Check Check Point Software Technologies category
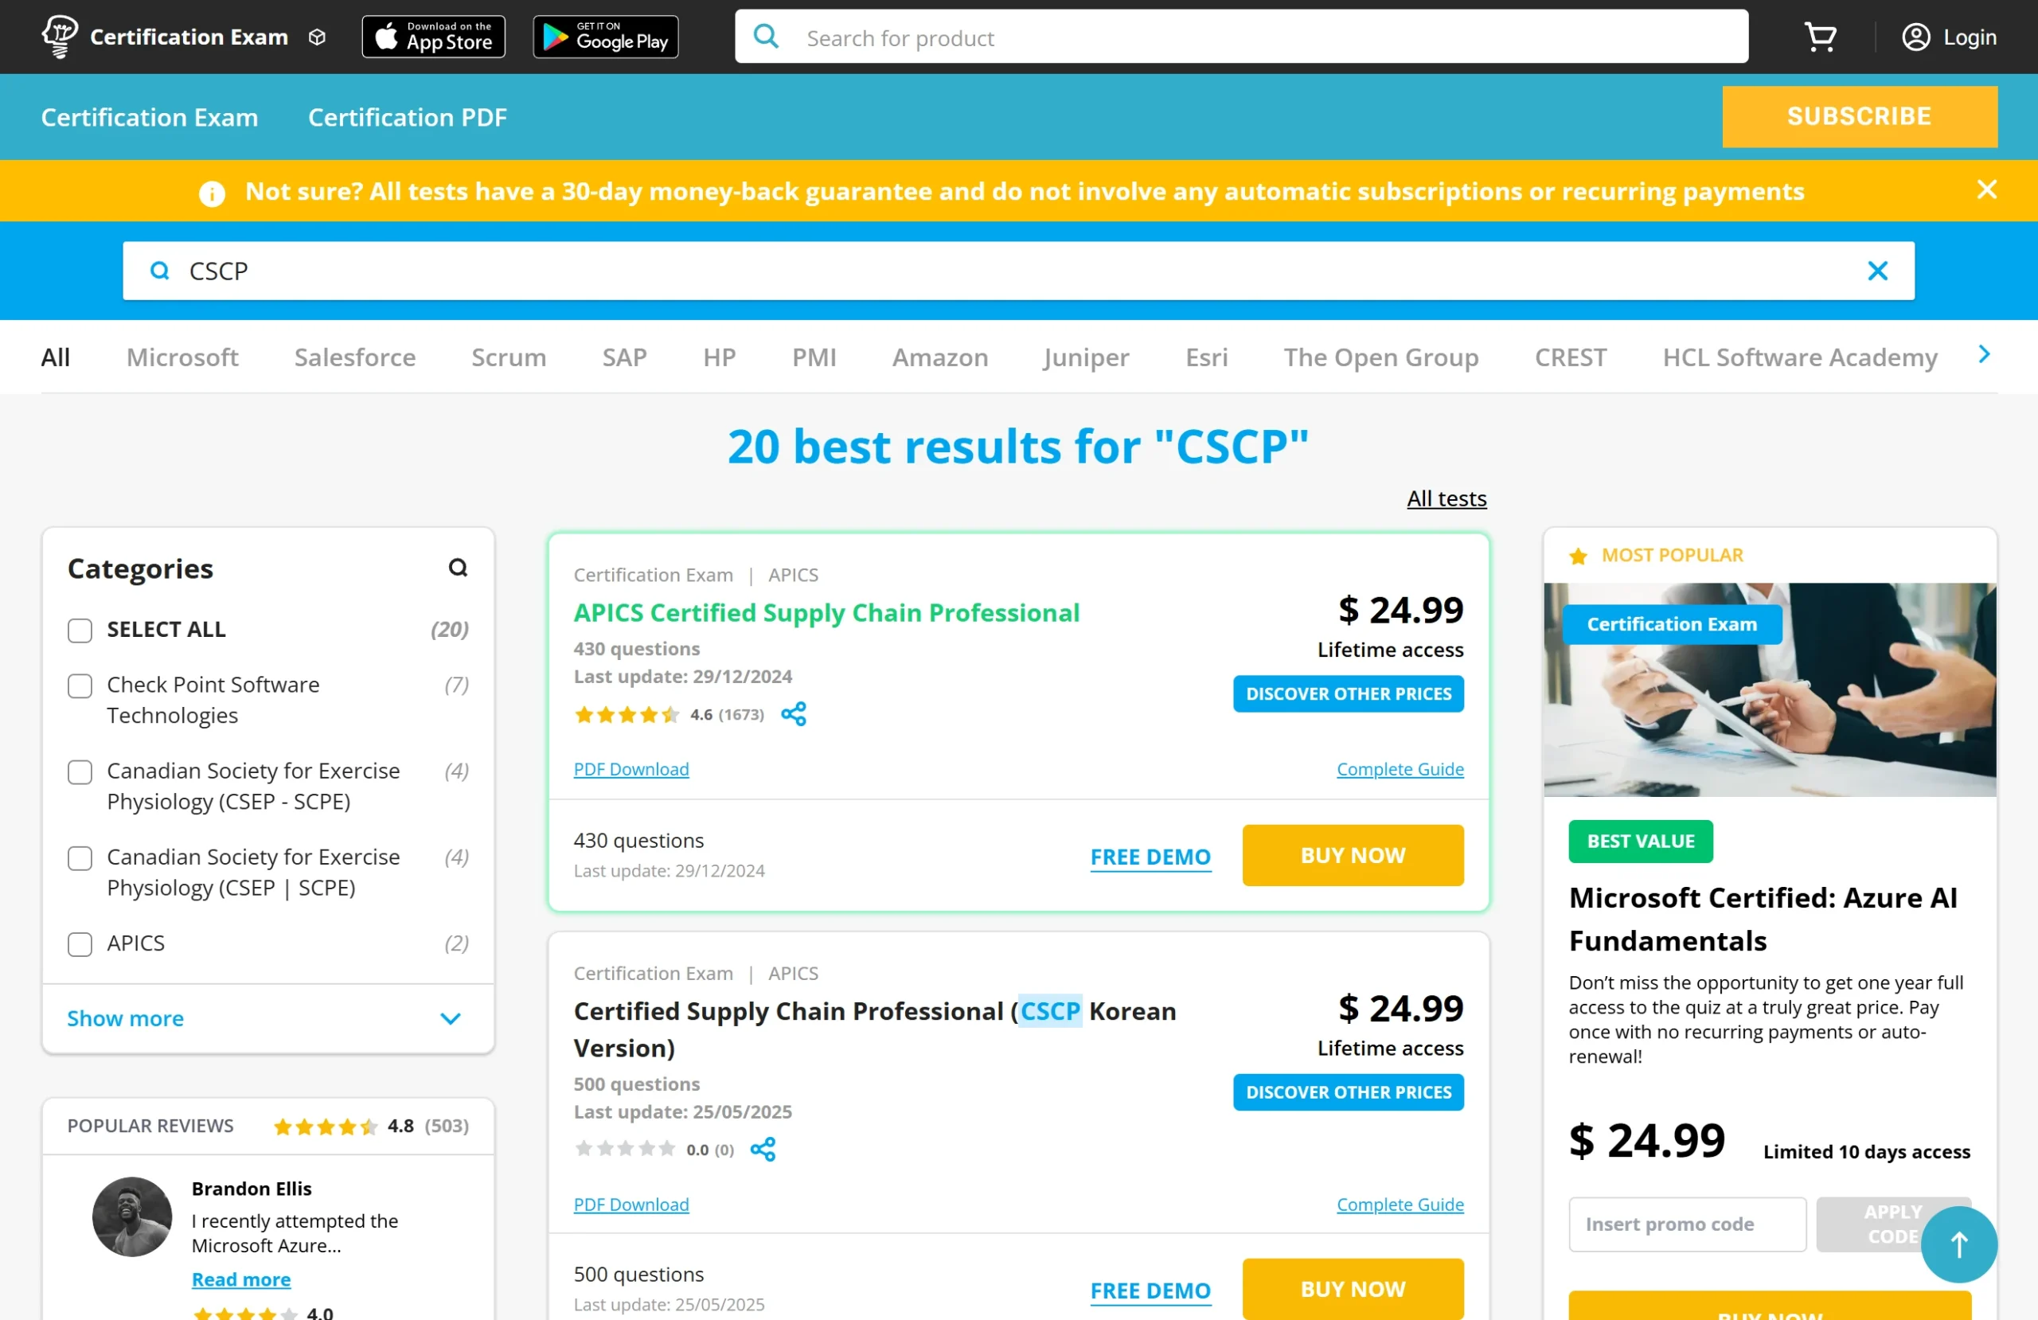The width and height of the screenshot is (2038, 1320). tap(80, 685)
